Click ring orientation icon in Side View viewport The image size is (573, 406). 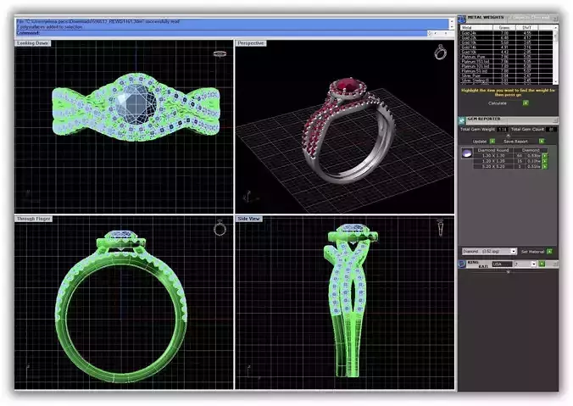441,228
